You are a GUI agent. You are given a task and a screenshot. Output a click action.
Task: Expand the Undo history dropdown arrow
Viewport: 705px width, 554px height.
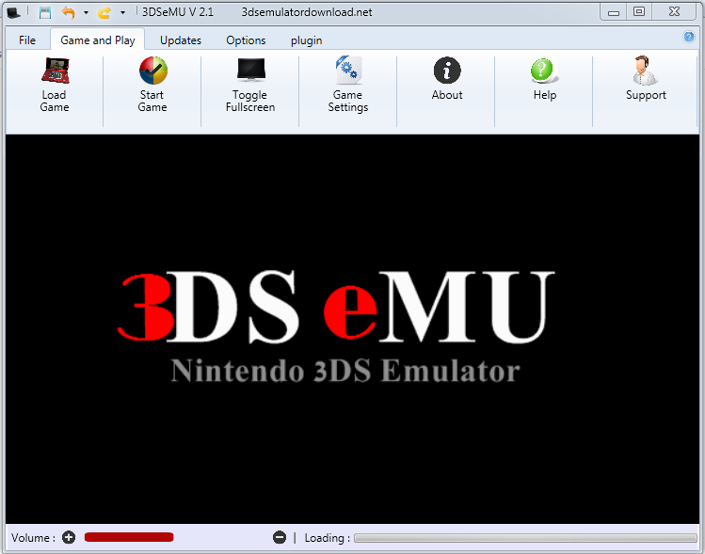point(86,12)
